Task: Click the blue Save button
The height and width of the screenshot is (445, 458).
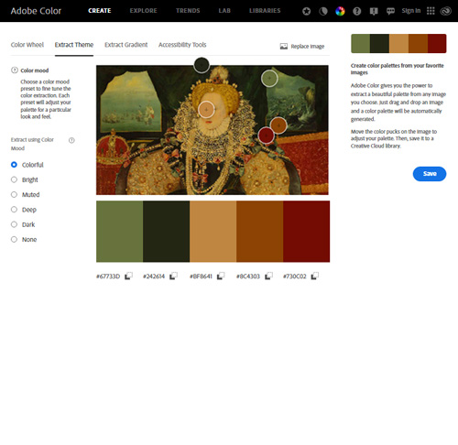Action: tap(430, 174)
